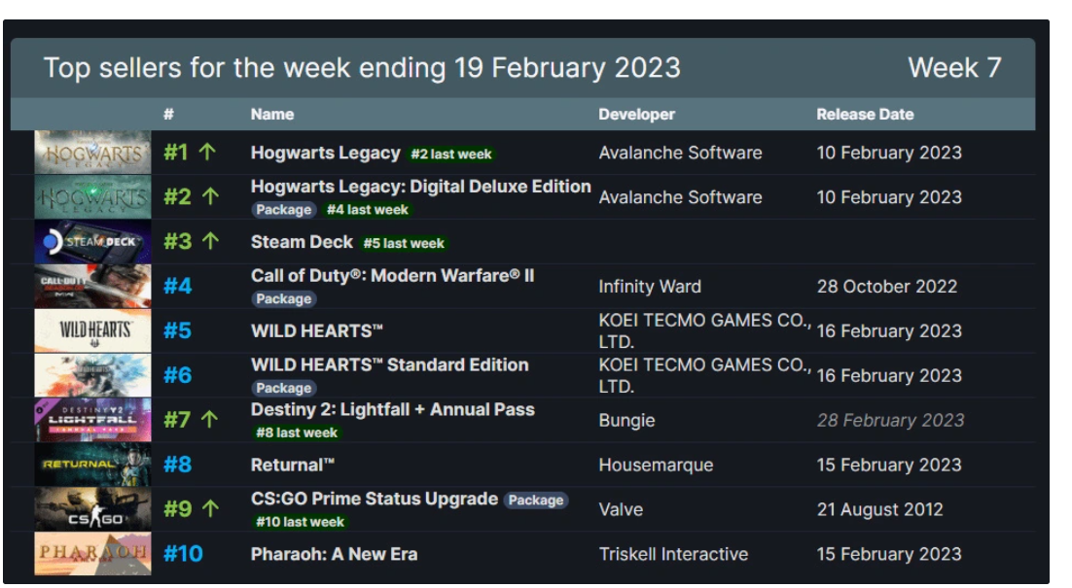Open the Steam Deck thumbnail
This screenshot has height=588, width=1072.
point(92,242)
